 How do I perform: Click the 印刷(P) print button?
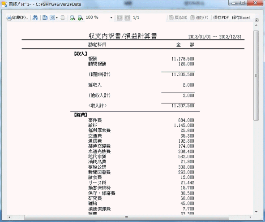[17, 17]
